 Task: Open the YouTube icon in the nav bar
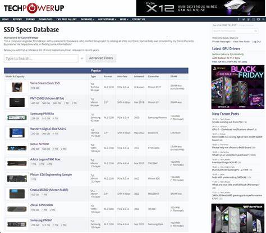point(258,19)
